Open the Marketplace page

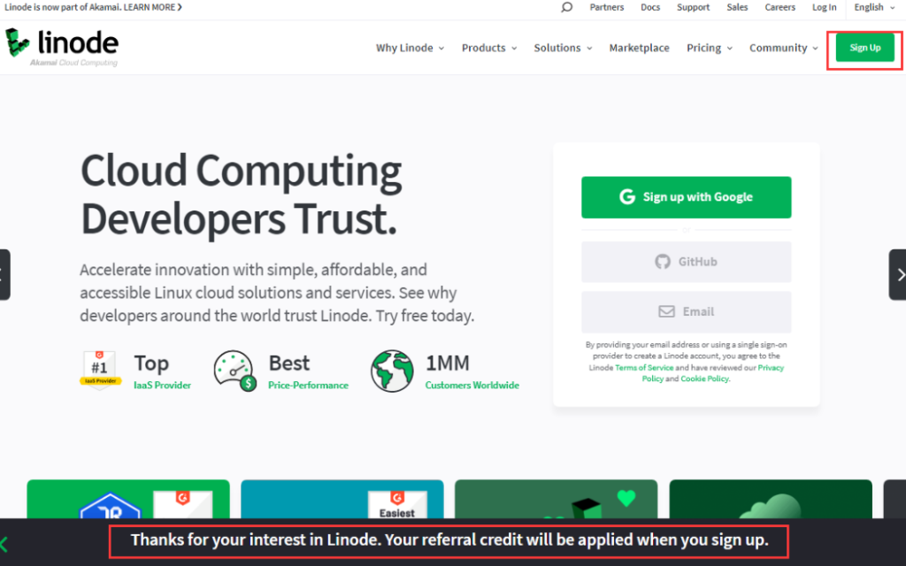(x=639, y=48)
